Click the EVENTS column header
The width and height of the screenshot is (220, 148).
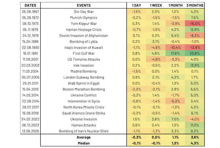point(84,6)
